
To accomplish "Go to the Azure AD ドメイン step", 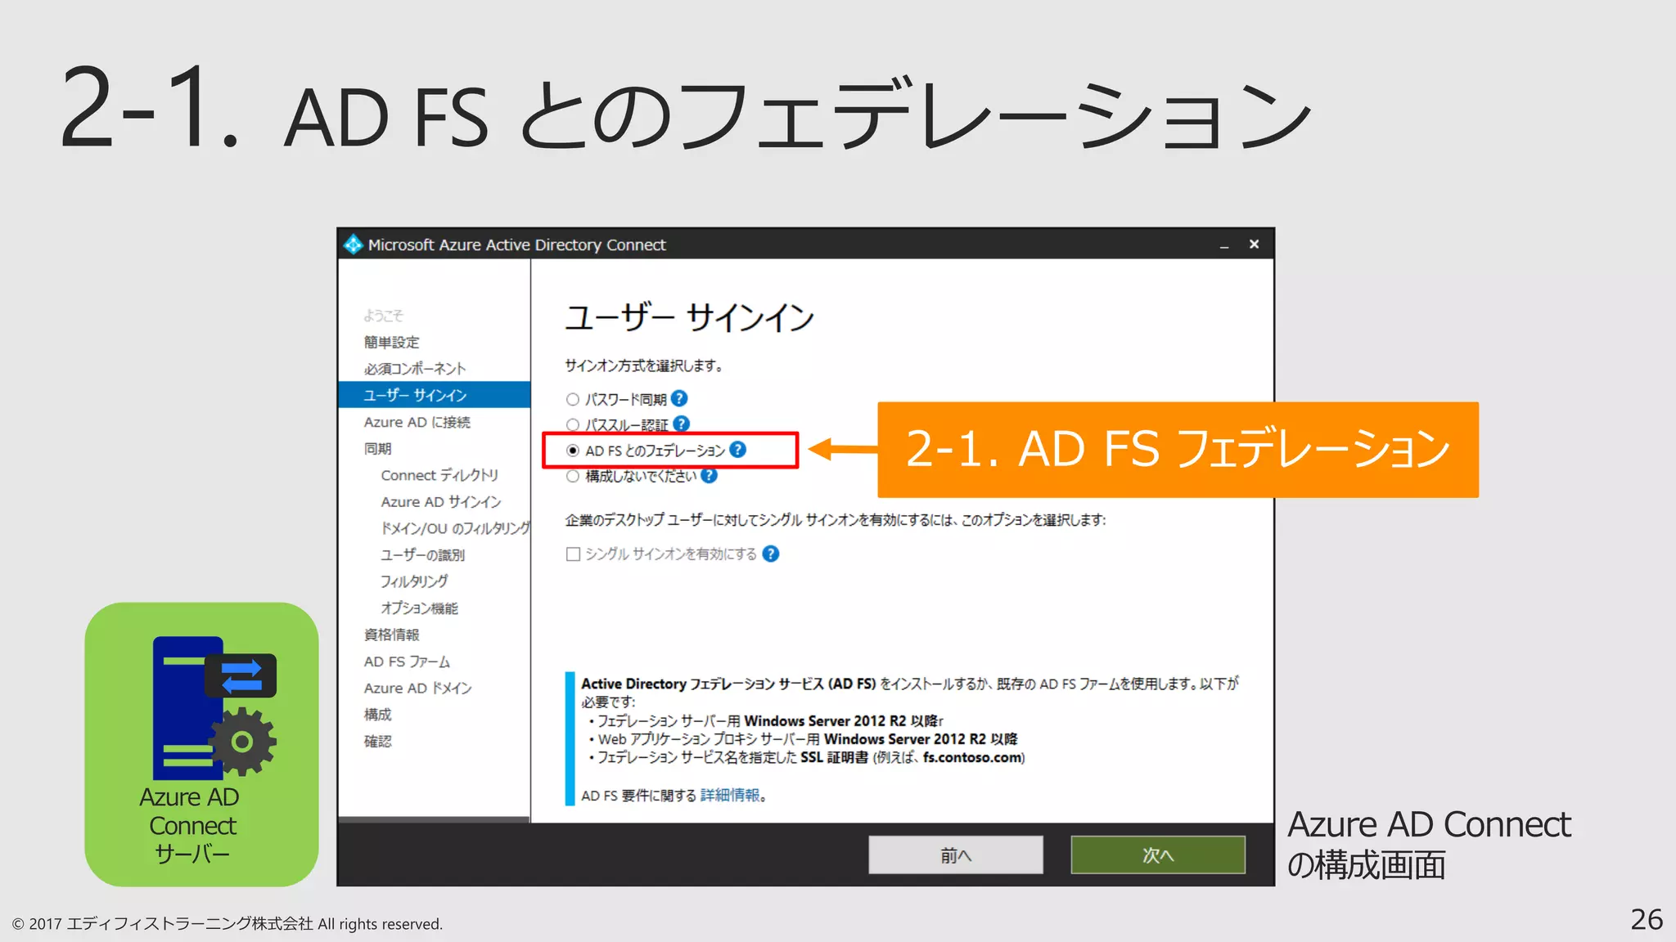I will [x=417, y=688].
